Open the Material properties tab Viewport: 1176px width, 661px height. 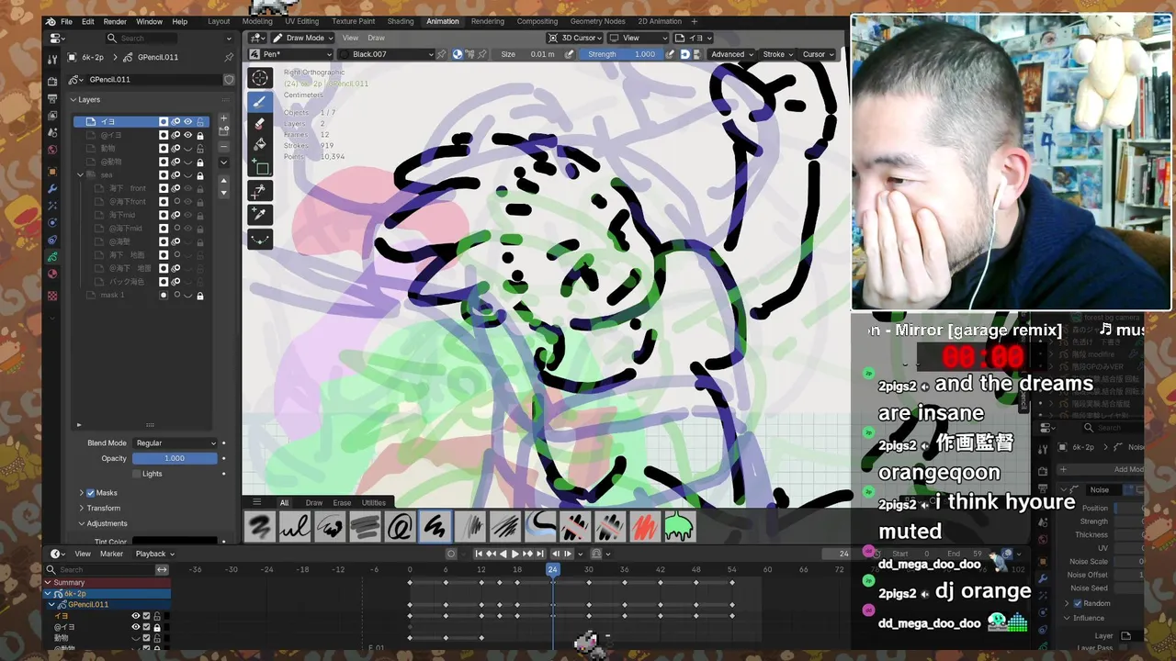(52, 274)
